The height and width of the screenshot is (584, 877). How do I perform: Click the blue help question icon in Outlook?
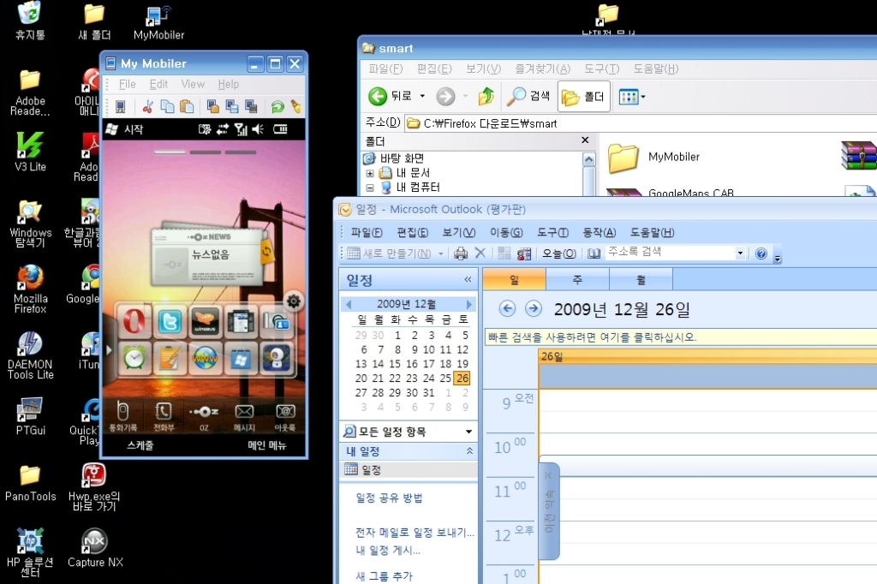click(x=761, y=253)
